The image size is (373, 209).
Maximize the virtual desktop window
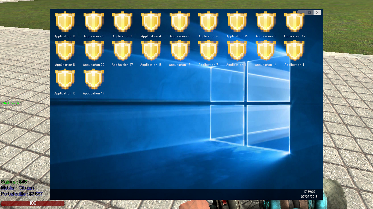(309, 13)
